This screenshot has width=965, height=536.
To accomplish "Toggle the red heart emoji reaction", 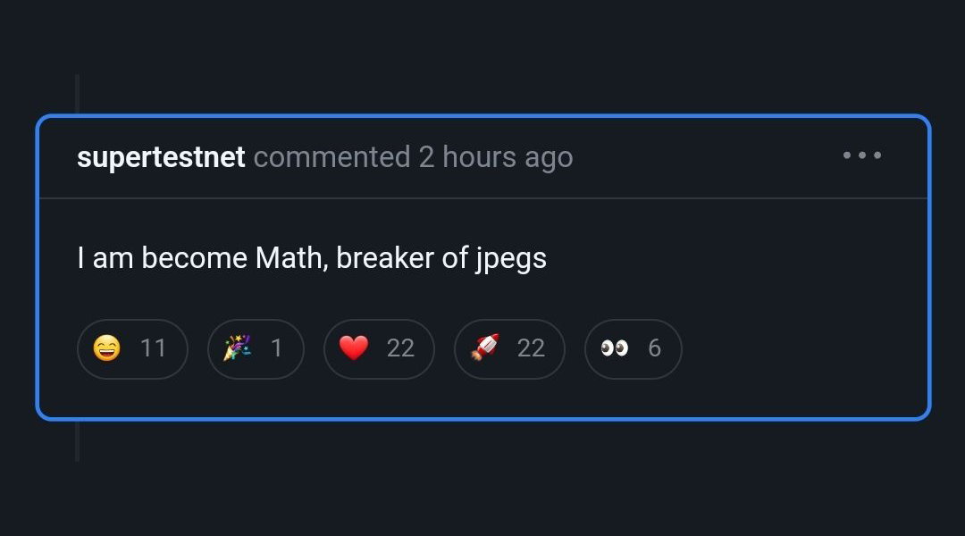I will tap(354, 348).
